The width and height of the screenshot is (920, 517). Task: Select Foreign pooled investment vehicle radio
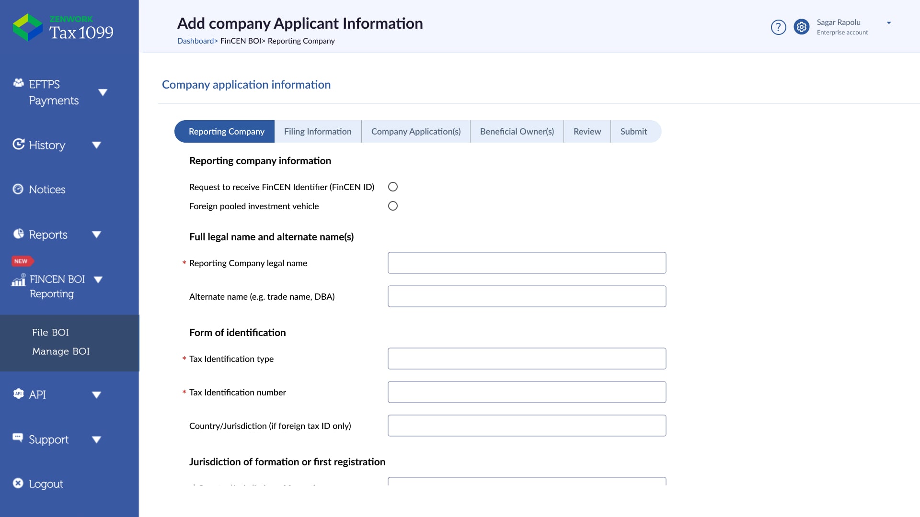coord(393,206)
